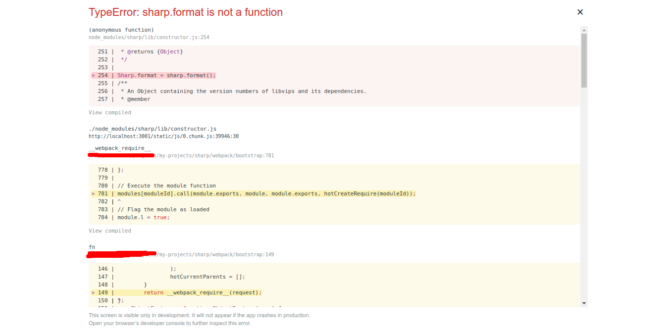Select the TypeError heading text
The width and height of the screenshot is (669, 331).
pos(185,12)
